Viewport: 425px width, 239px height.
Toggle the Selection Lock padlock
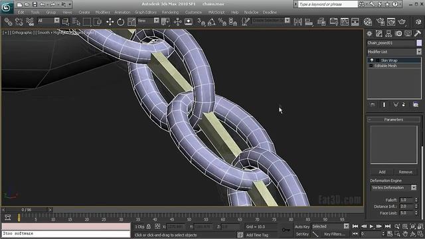(x=149, y=226)
